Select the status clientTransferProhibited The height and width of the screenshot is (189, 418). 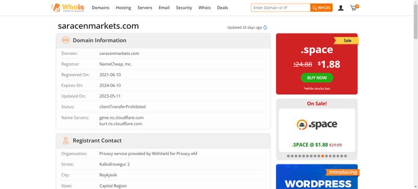122,107
